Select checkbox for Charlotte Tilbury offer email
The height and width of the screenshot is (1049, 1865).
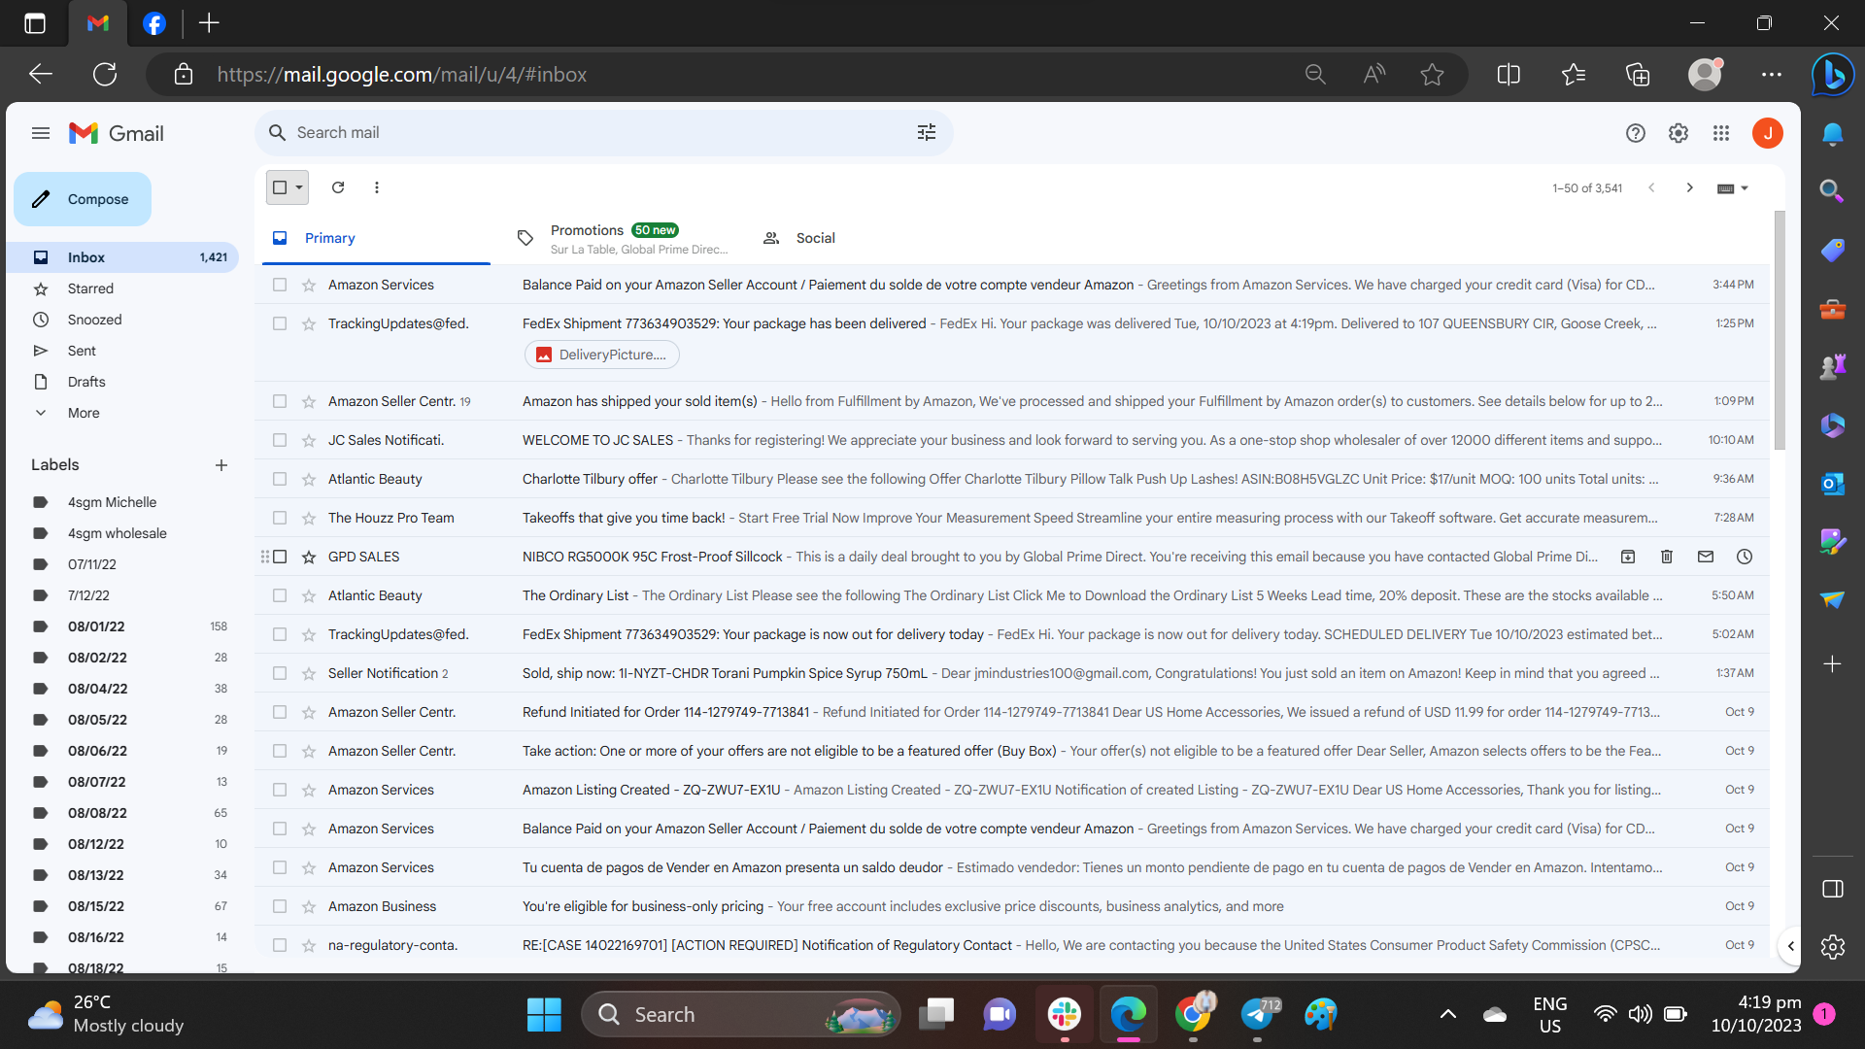(x=280, y=479)
